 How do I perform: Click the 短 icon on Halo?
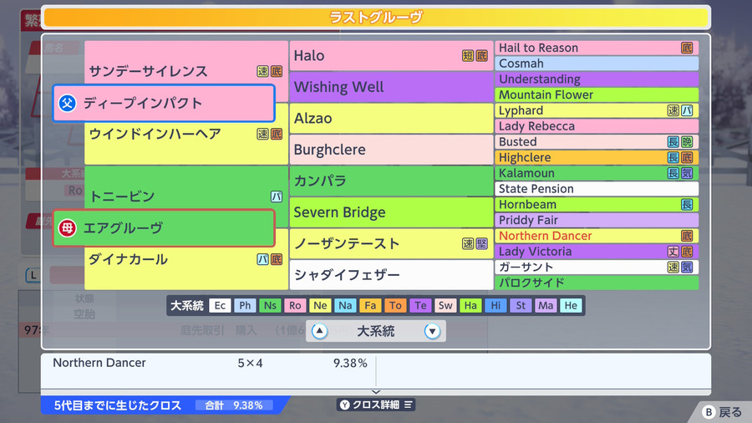[468, 56]
